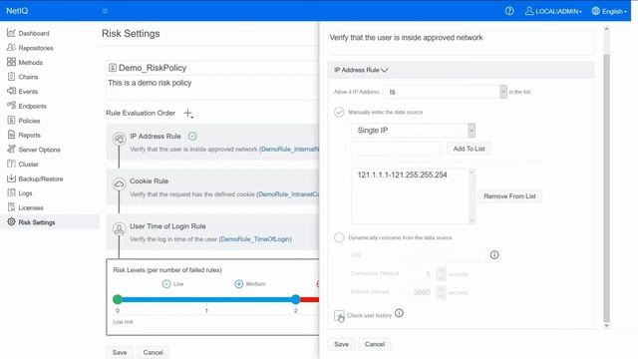
Task: Click the info icon beside URL field
Action: pos(494,255)
